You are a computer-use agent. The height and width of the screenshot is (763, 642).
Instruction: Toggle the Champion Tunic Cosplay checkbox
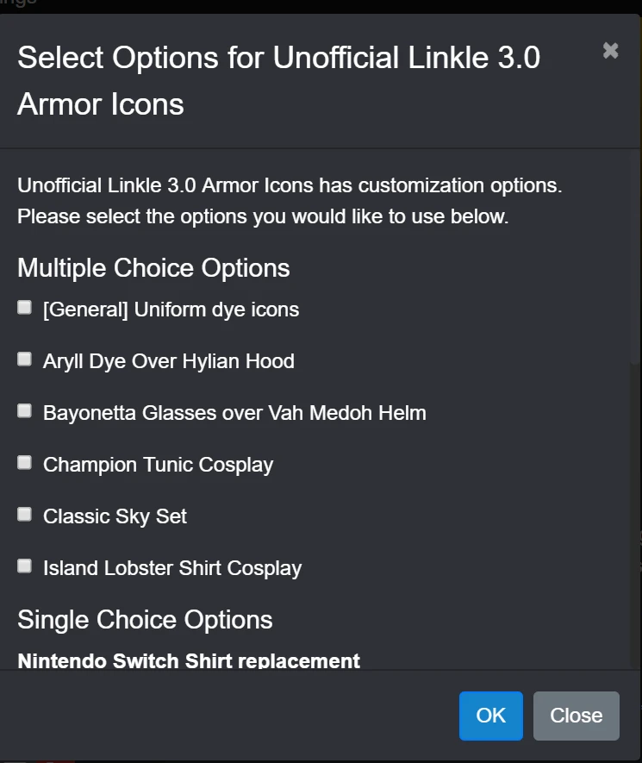(x=25, y=463)
